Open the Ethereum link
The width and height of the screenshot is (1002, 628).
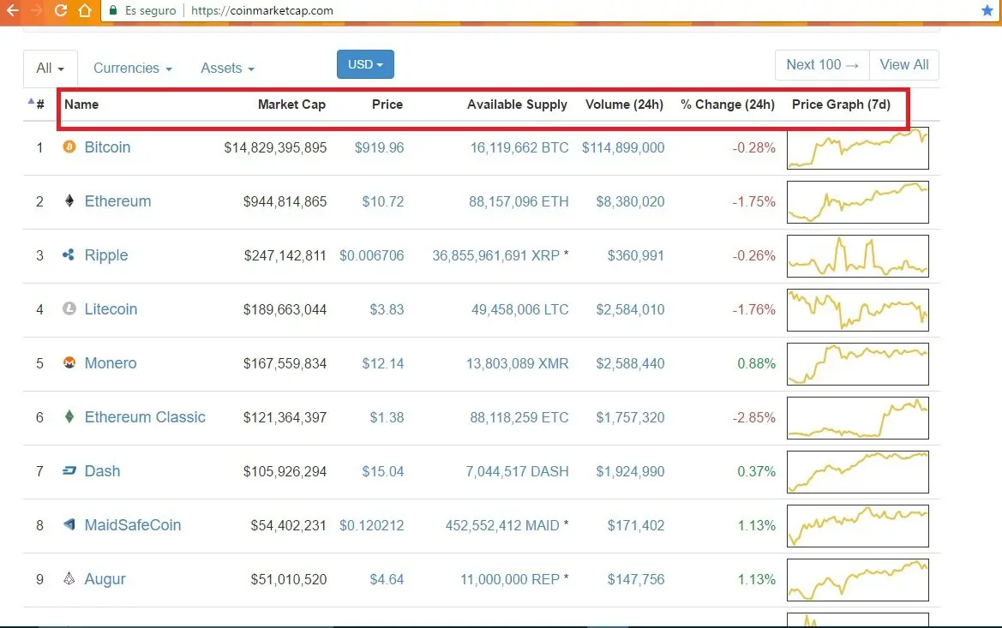[x=117, y=200]
